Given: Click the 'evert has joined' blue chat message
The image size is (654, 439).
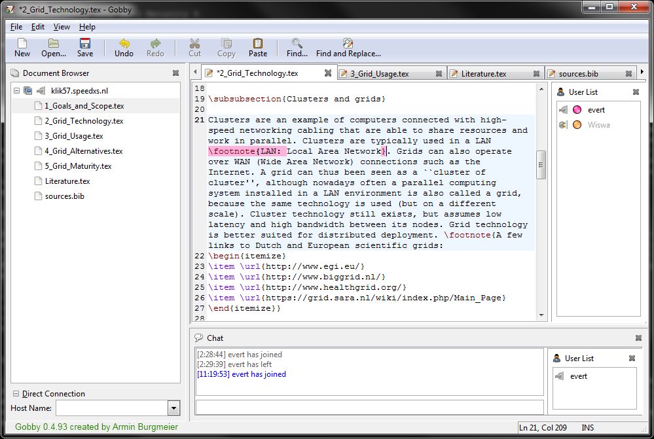Looking at the screenshot, I should [x=242, y=374].
